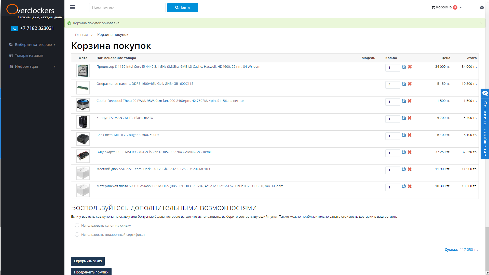Expand the Выберите категорию sidebar menu
This screenshot has height=275, width=489.
[x=33, y=45]
